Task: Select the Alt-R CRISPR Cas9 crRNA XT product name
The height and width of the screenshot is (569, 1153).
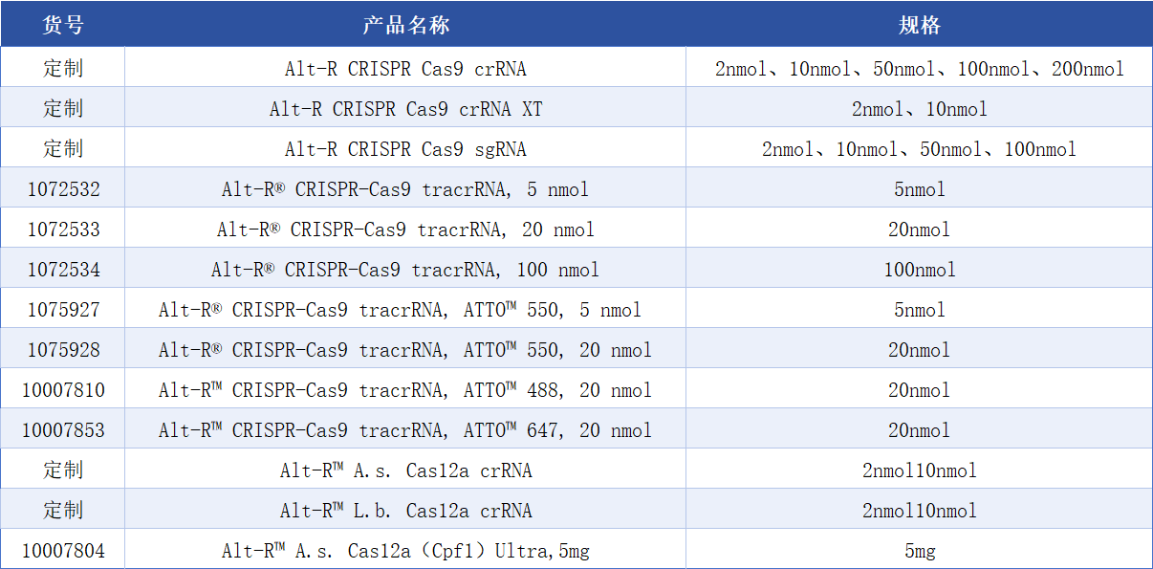Action: pos(405,109)
